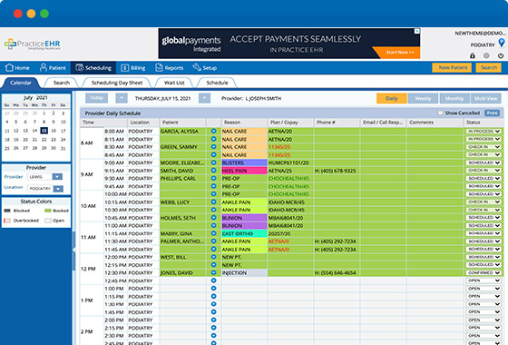508x345 pixels.
Task: Select July 22 in mini calendar
Action: [x=44, y=140]
